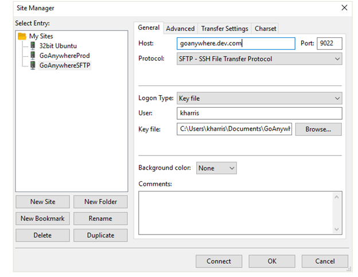Click the server icon beside 32bit Ubuntu
Screen dimensions: 358x277
pyautogui.click(x=33, y=46)
